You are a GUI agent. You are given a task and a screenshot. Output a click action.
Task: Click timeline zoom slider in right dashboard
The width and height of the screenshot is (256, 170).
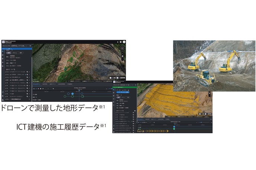tap(201, 122)
